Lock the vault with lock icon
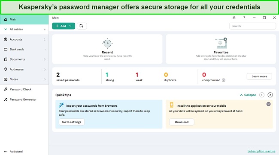Image resolution: width=279 pixels, height=155 pixels. [x=234, y=18]
